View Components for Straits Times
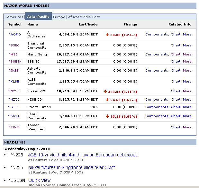This screenshot has height=188, width=199. tap(157, 107)
